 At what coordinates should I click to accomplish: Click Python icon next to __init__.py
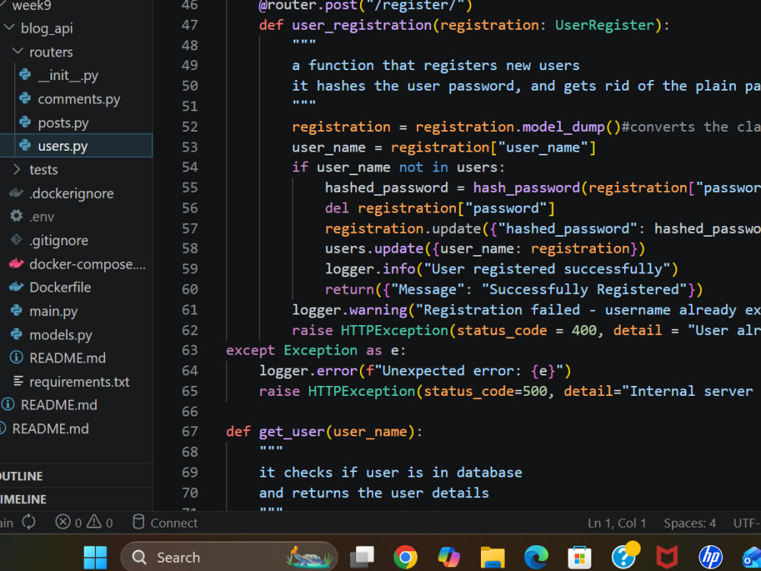[25, 75]
